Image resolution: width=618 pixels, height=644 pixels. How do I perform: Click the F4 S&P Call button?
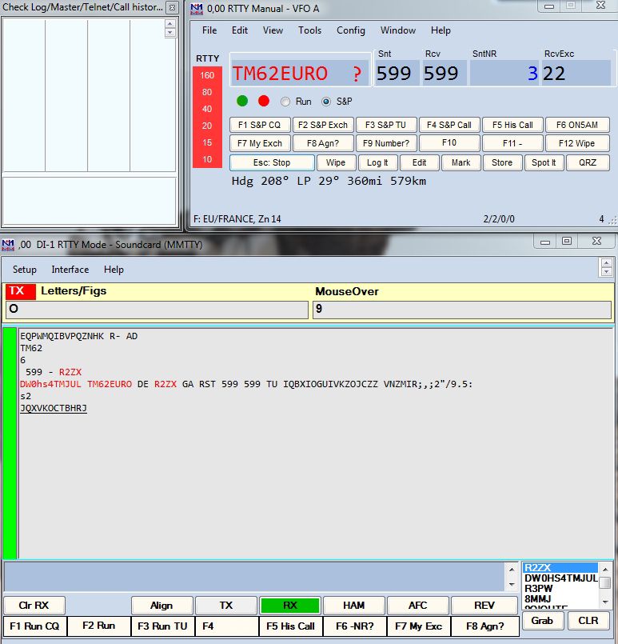[449, 125]
